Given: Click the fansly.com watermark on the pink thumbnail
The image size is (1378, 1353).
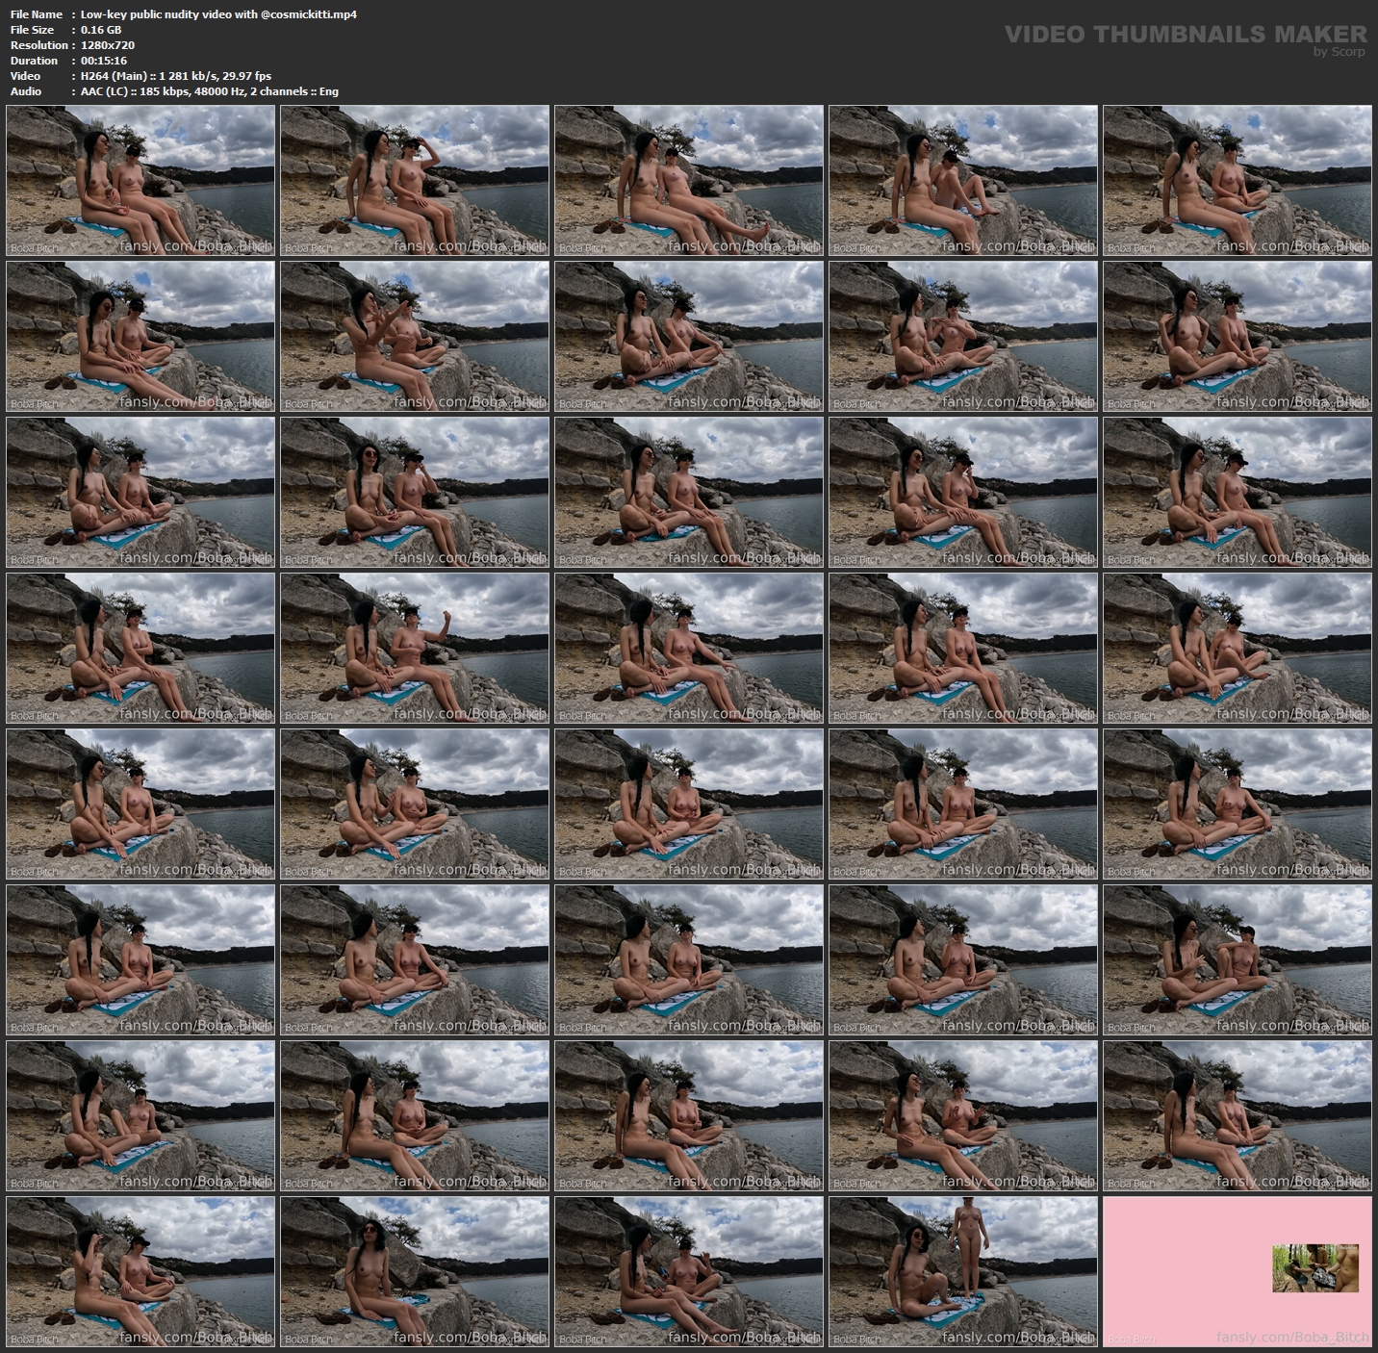Looking at the screenshot, I should coord(1291,1337).
